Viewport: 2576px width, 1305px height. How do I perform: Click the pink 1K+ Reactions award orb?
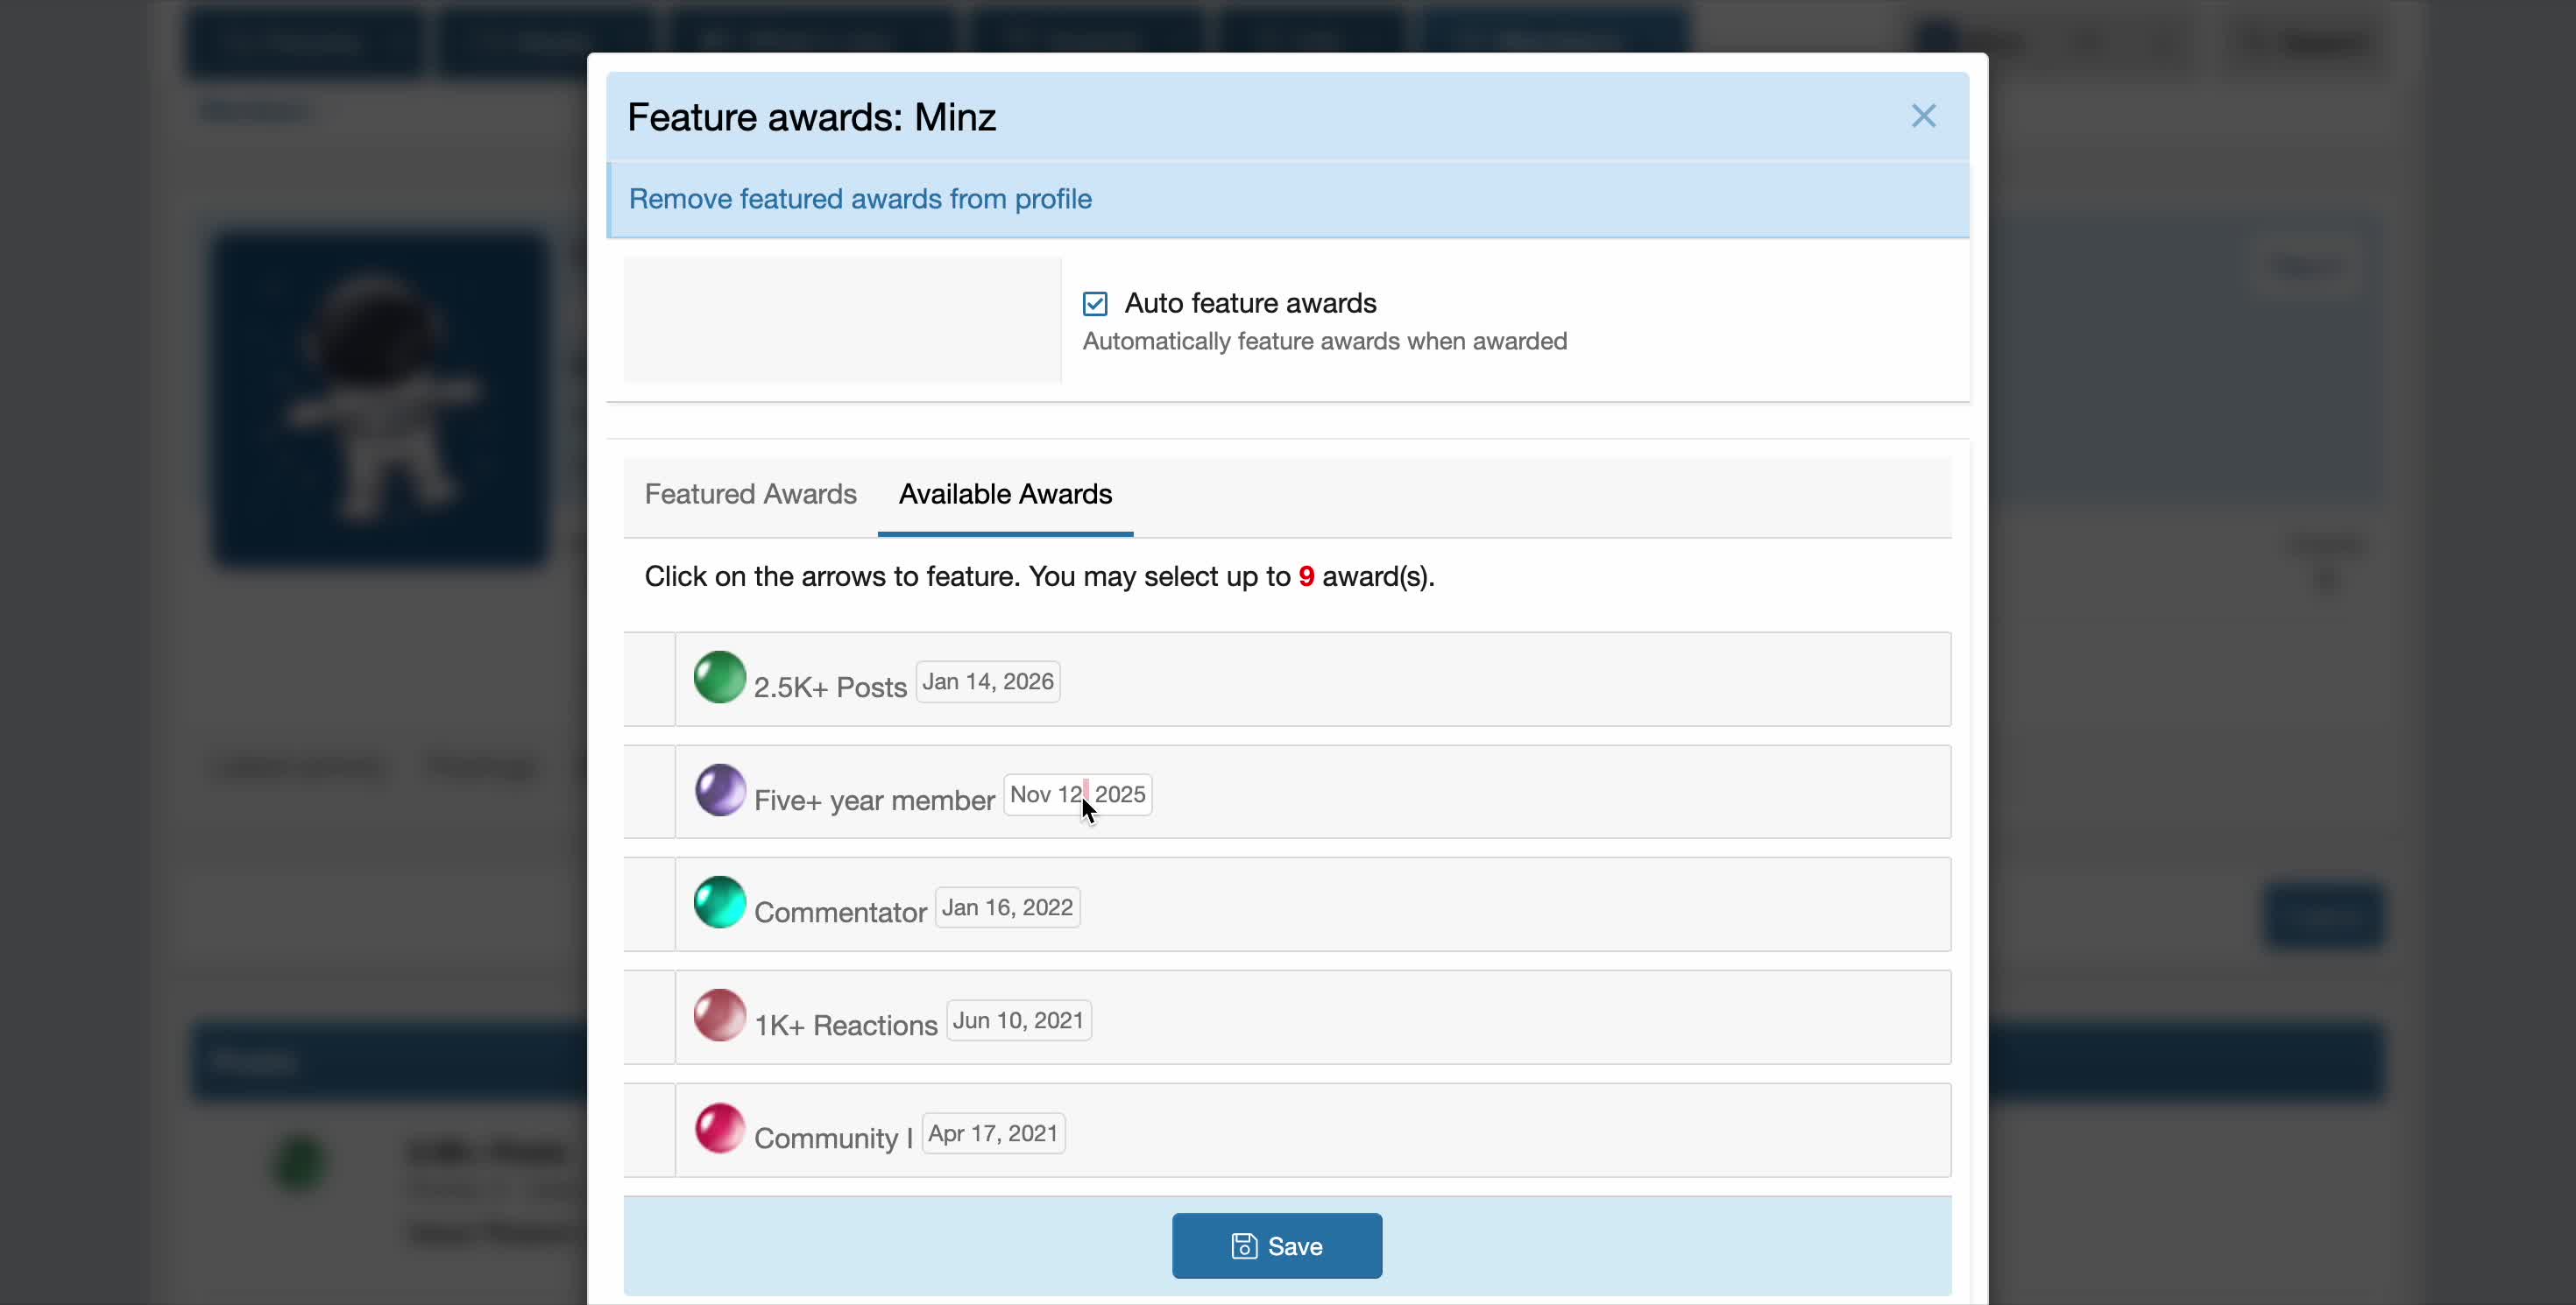point(719,1015)
